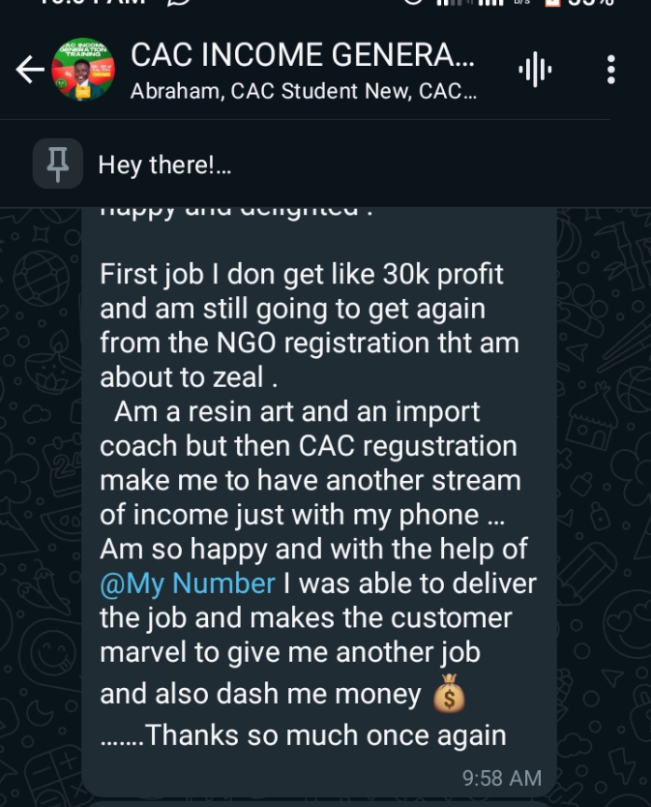
Task: Tap the pin icon on pinned bar
Action: pos(58,164)
